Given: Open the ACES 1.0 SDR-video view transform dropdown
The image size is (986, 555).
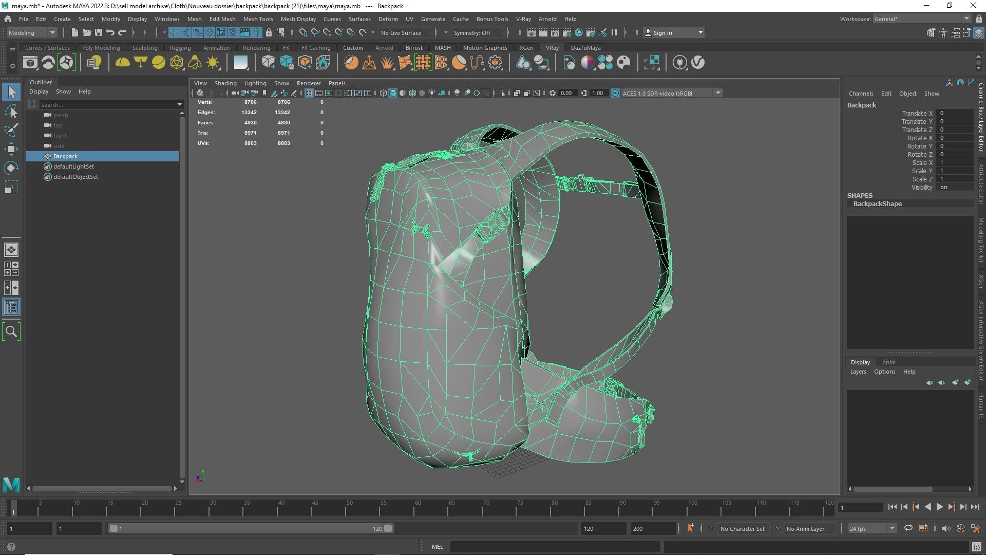Looking at the screenshot, I should pos(718,93).
